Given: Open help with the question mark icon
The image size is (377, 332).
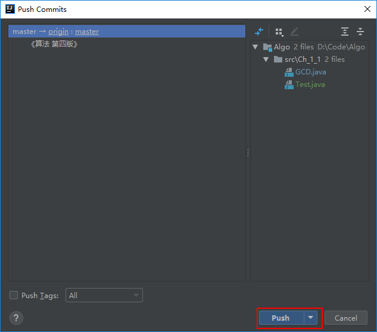Looking at the screenshot, I should (16, 318).
